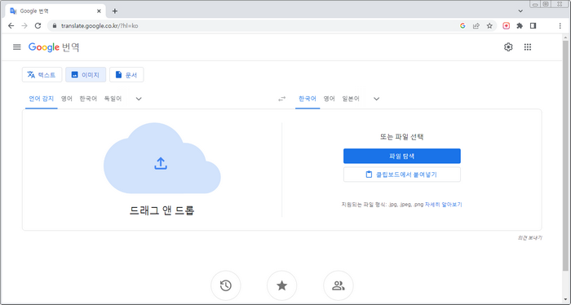Viewport: 571px width, 305px height.
Task: Open the 자세히 알아보기 link
Action: pyautogui.click(x=443, y=205)
